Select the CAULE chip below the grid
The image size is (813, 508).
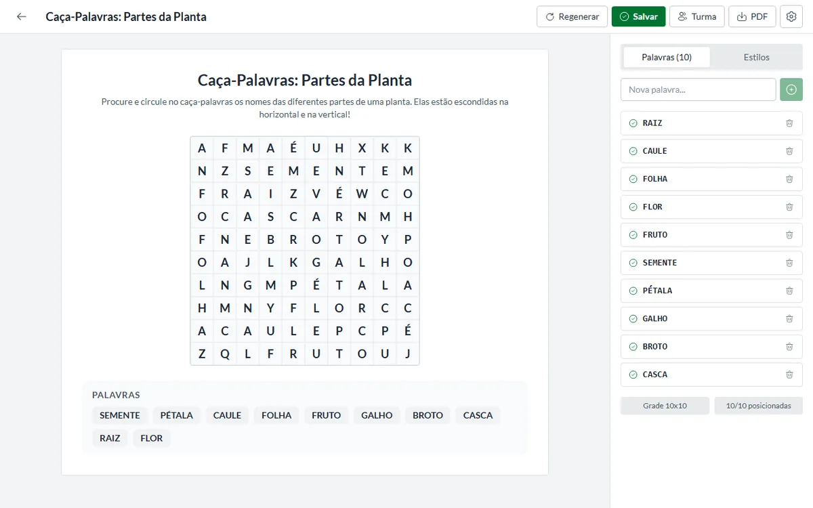coord(227,415)
